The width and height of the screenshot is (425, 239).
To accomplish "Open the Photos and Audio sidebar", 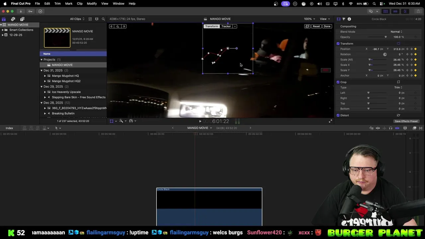I will pyautogui.click(x=13, y=19).
